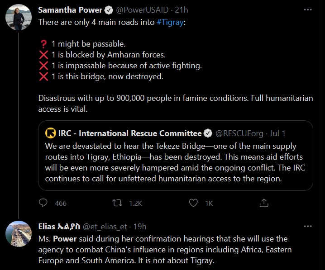Viewport: 325px width, 270px height.
Task: Retweet Samantha Power's tweet
Action: [117, 203]
